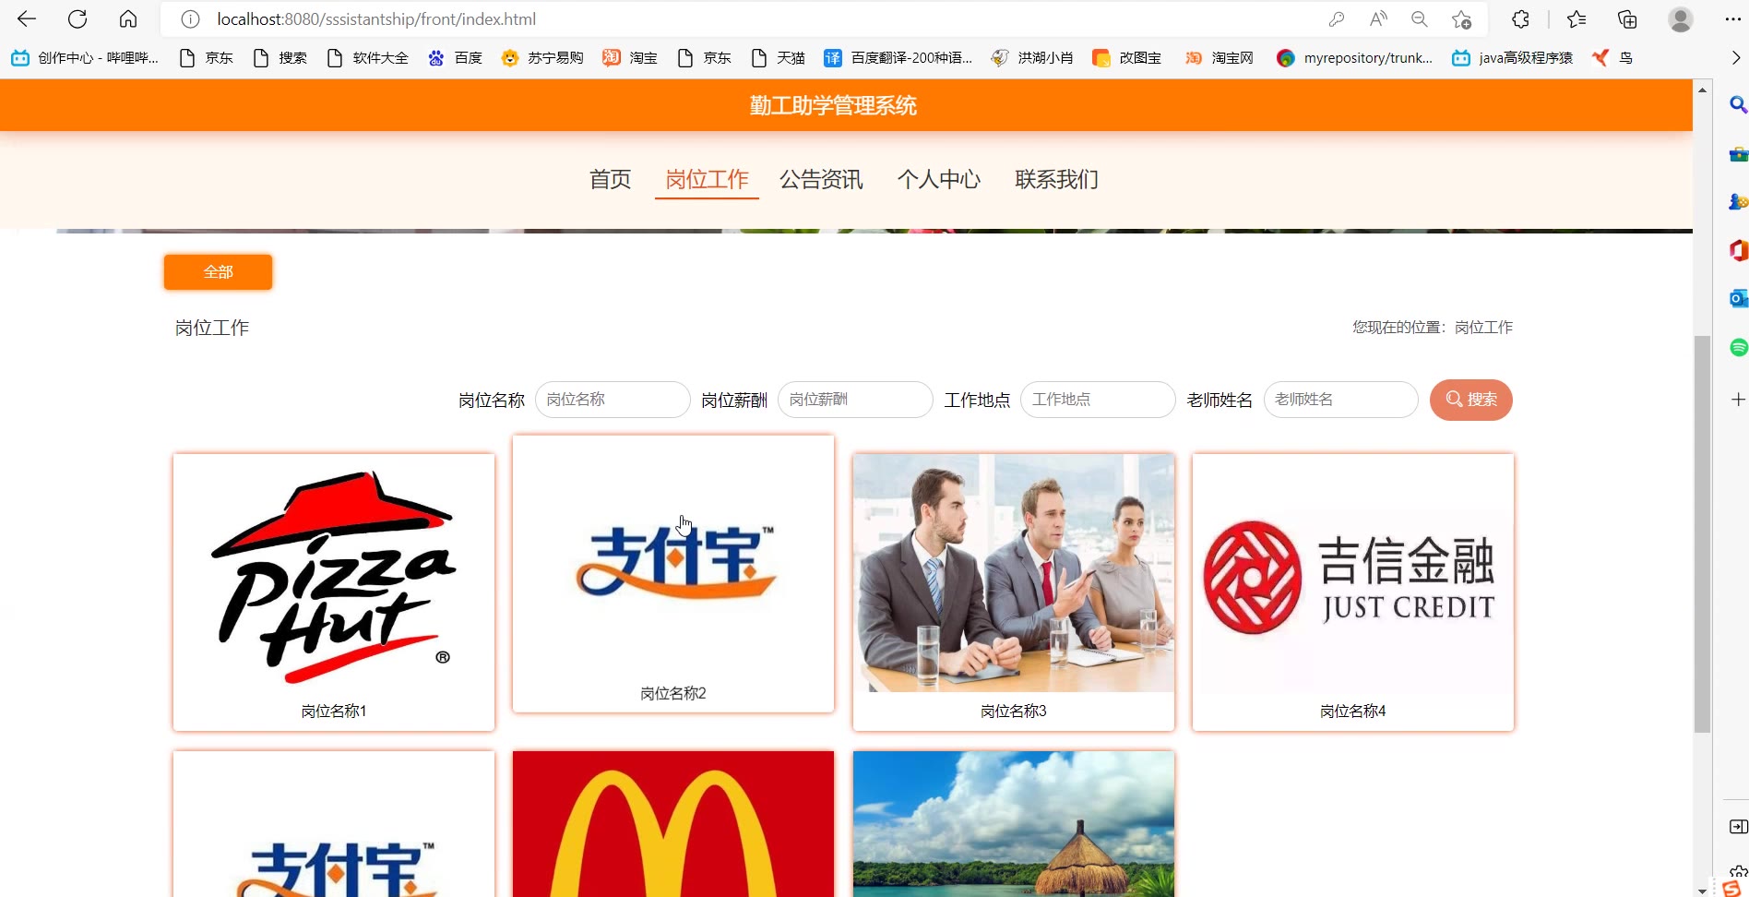Select the 岗位工作 navigation tab
The width and height of the screenshot is (1749, 897).
(707, 179)
